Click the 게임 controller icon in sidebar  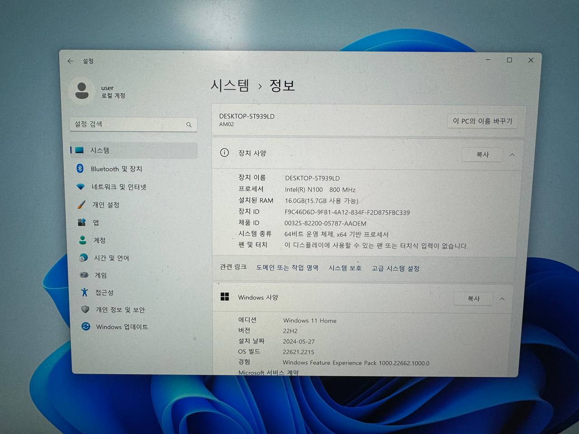(84, 275)
